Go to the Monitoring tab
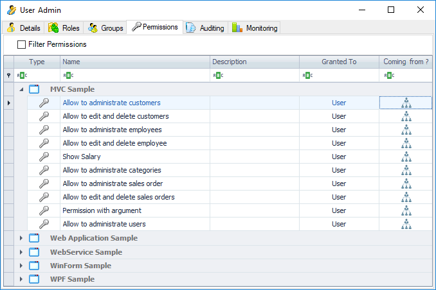The width and height of the screenshot is (436, 290). (x=255, y=28)
